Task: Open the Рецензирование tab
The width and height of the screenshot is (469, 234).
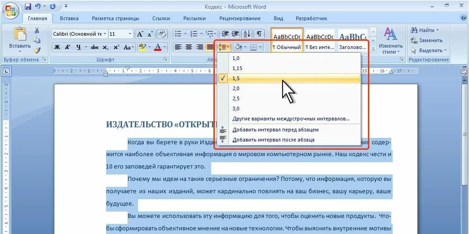Action: click(240, 18)
